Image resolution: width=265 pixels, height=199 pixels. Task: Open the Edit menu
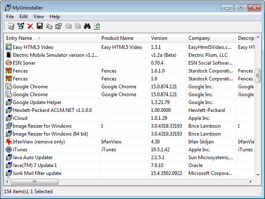(x=23, y=16)
